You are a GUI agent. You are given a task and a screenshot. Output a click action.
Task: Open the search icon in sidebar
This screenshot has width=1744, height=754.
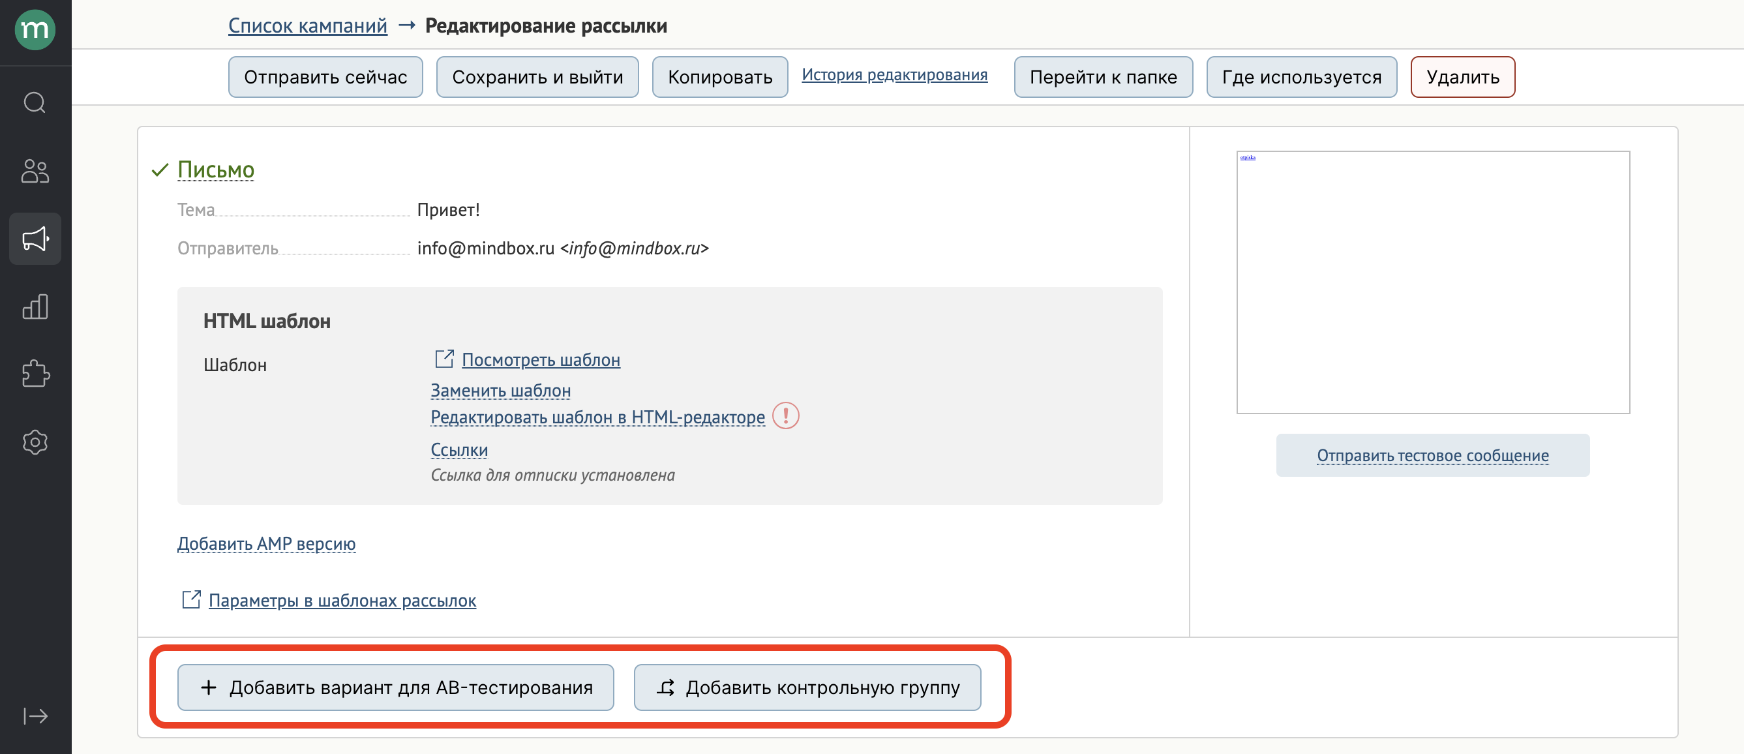(x=35, y=103)
